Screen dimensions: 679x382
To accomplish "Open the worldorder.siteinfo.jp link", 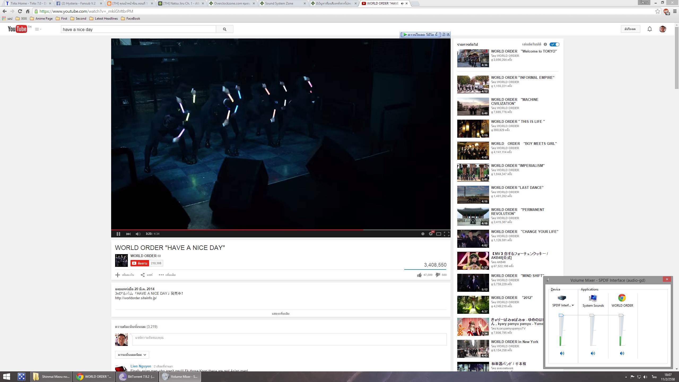I will (136, 298).
